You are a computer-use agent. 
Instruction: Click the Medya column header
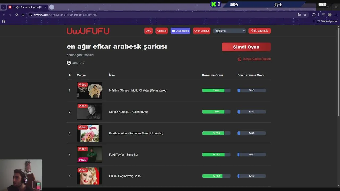pos(81,75)
